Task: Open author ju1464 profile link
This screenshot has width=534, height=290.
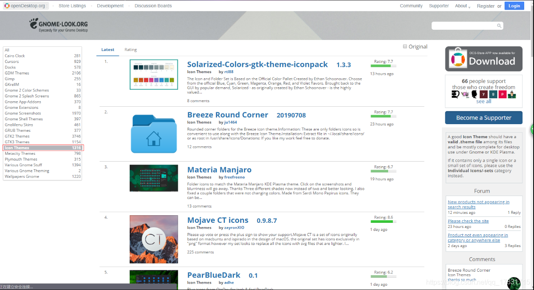Action: (231, 122)
